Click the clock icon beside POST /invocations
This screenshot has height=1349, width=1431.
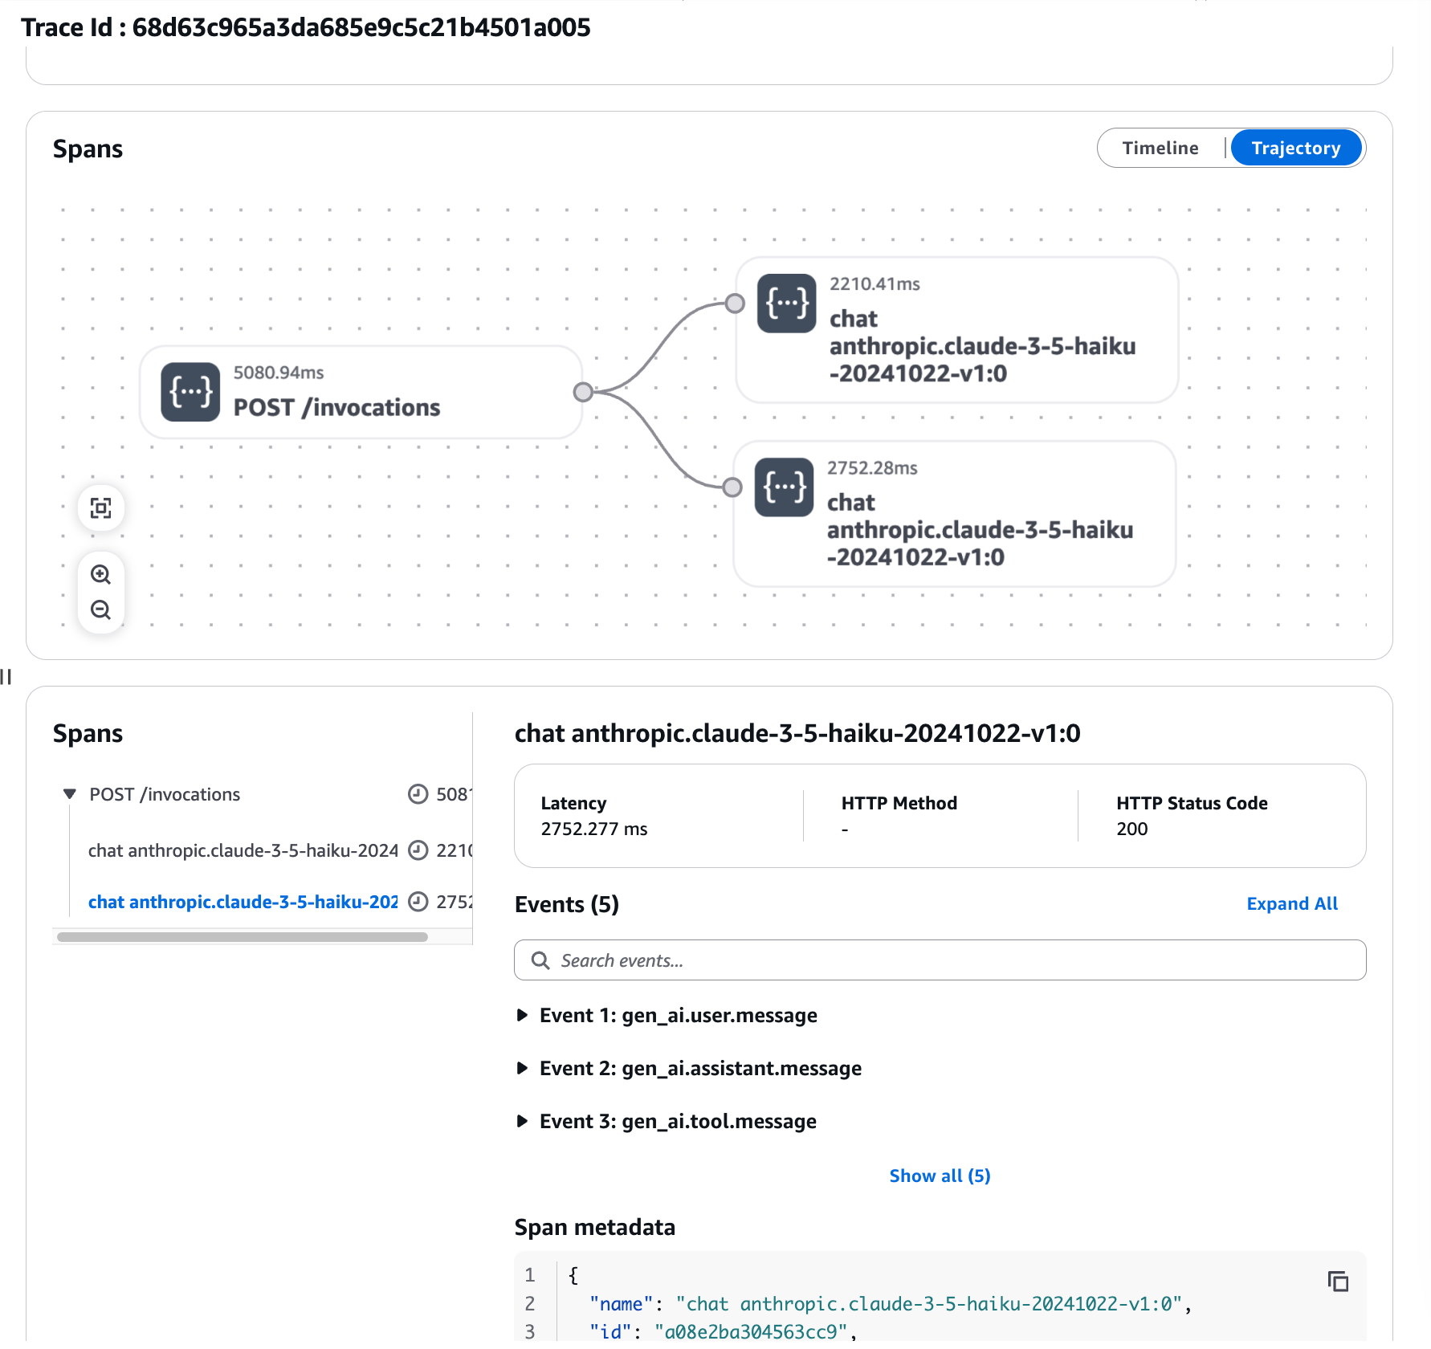pos(418,794)
